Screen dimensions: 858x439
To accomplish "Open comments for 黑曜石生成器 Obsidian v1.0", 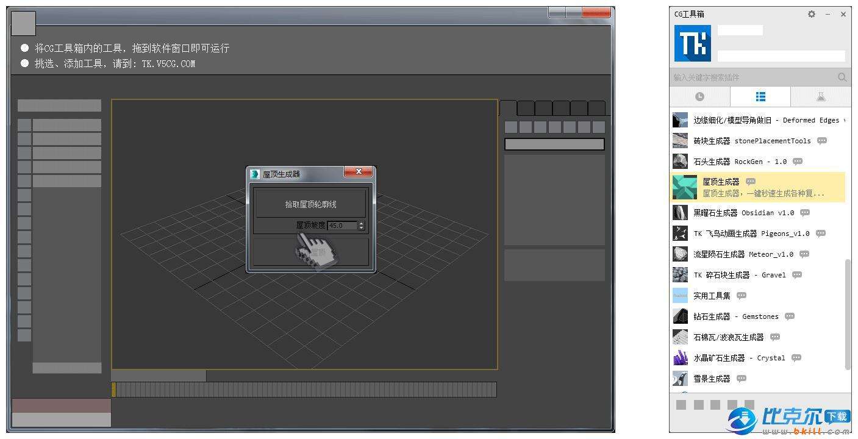I will click(805, 213).
